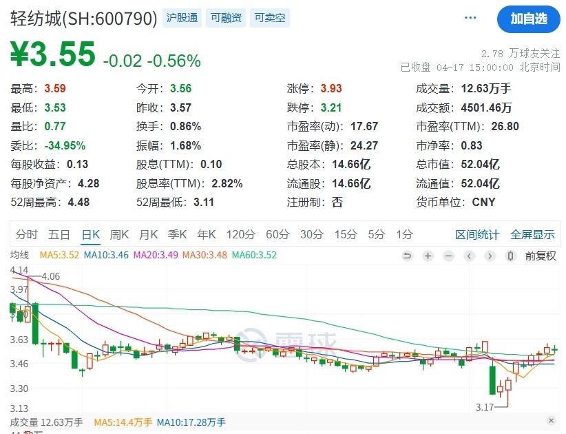Click the 成交额 value 4501.46万
This screenshot has width=566, height=434.
pos(486,107)
